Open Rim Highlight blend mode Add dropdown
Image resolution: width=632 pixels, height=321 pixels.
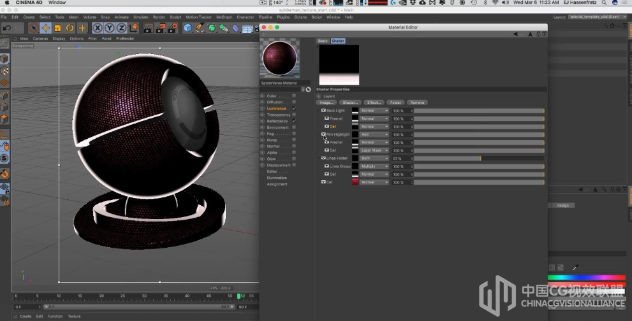click(x=374, y=134)
